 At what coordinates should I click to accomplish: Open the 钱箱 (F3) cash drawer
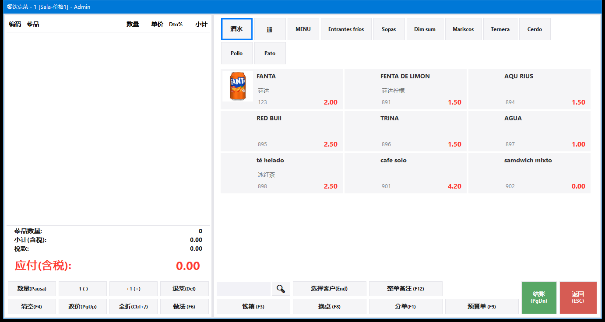253,307
